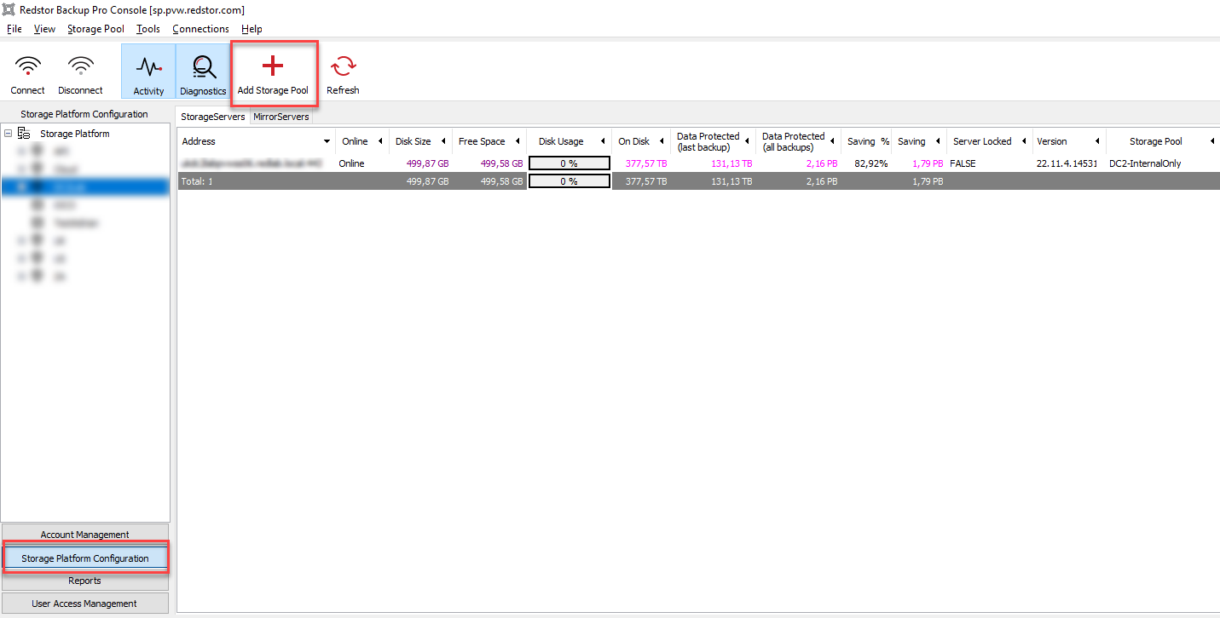Image resolution: width=1220 pixels, height=618 pixels.
Task: Open the User Access Management section
Action: coord(84,604)
